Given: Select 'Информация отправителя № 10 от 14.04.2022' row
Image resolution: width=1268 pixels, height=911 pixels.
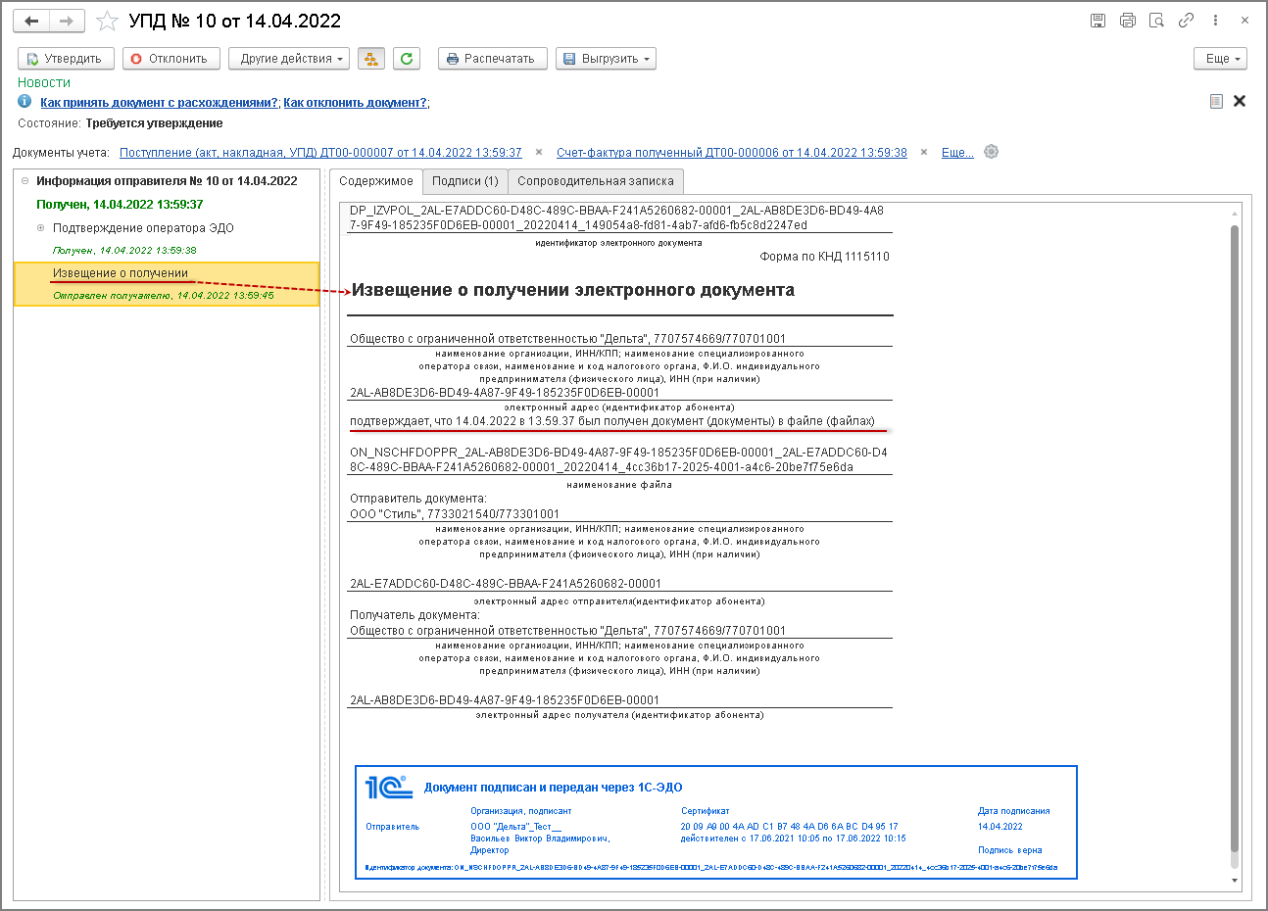Looking at the screenshot, I should [x=167, y=181].
